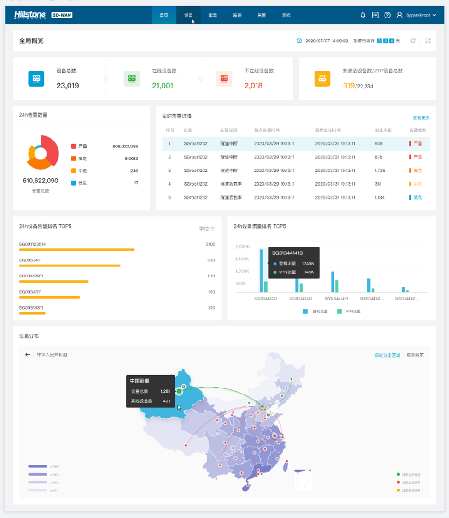Screen dimensions: 449x518
Task: Toggle VPN流量 legend in traffic chart
Action: [349, 312]
